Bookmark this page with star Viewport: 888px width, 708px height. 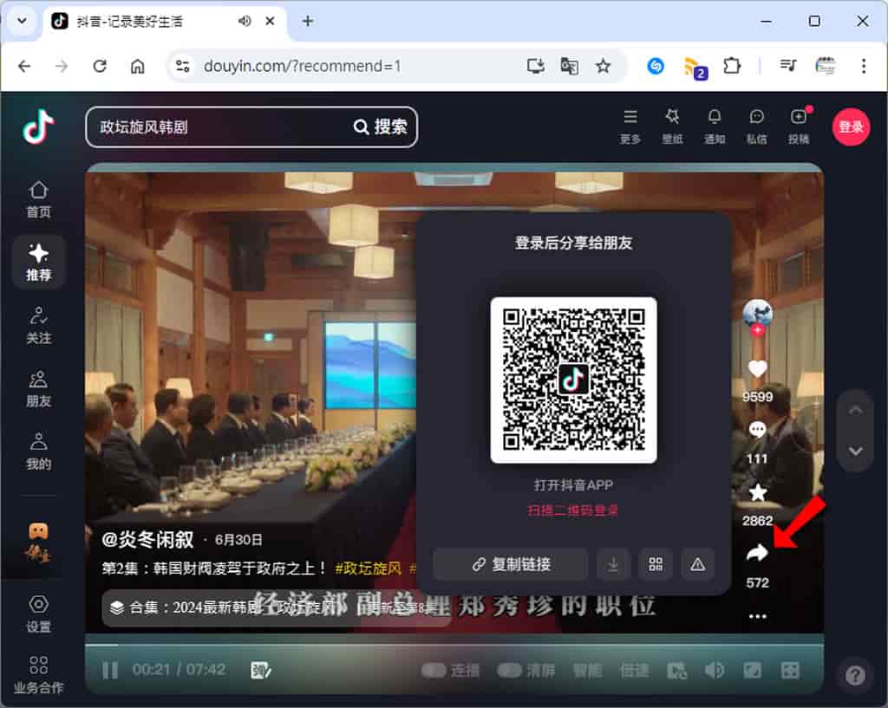click(x=604, y=66)
